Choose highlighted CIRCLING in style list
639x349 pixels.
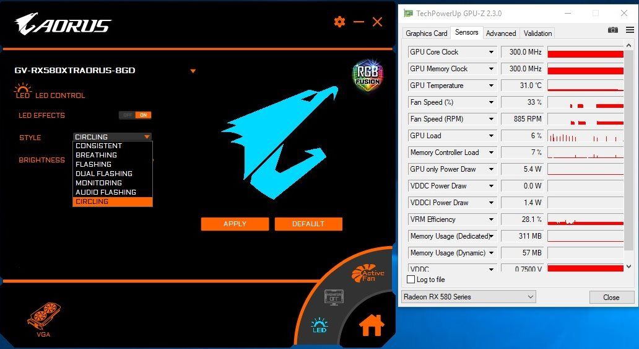[113, 201]
